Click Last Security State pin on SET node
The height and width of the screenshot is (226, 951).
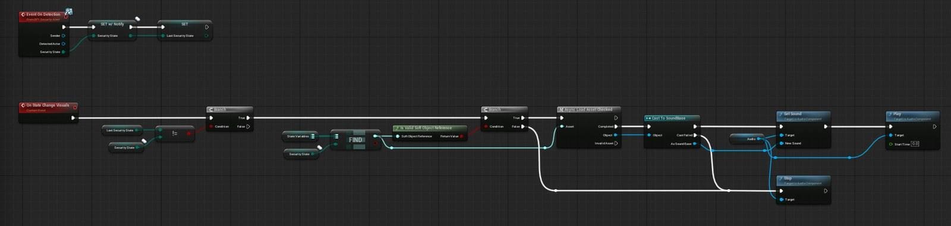coord(162,36)
